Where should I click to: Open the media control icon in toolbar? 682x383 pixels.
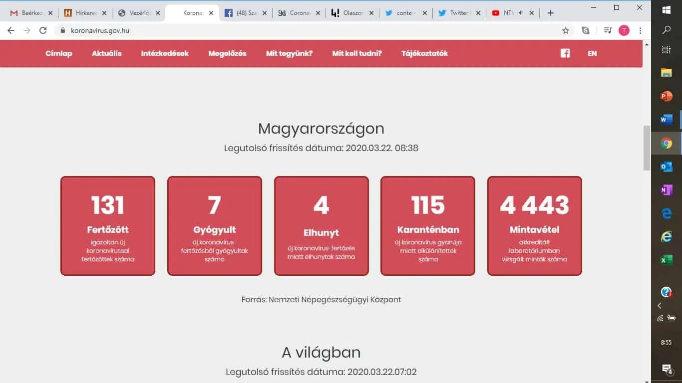608,30
